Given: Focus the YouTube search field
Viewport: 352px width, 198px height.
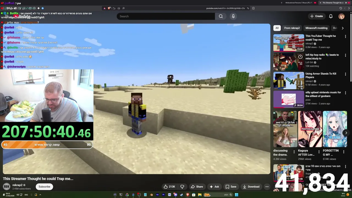Looking at the screenshot, I should [x=166, y=16].
